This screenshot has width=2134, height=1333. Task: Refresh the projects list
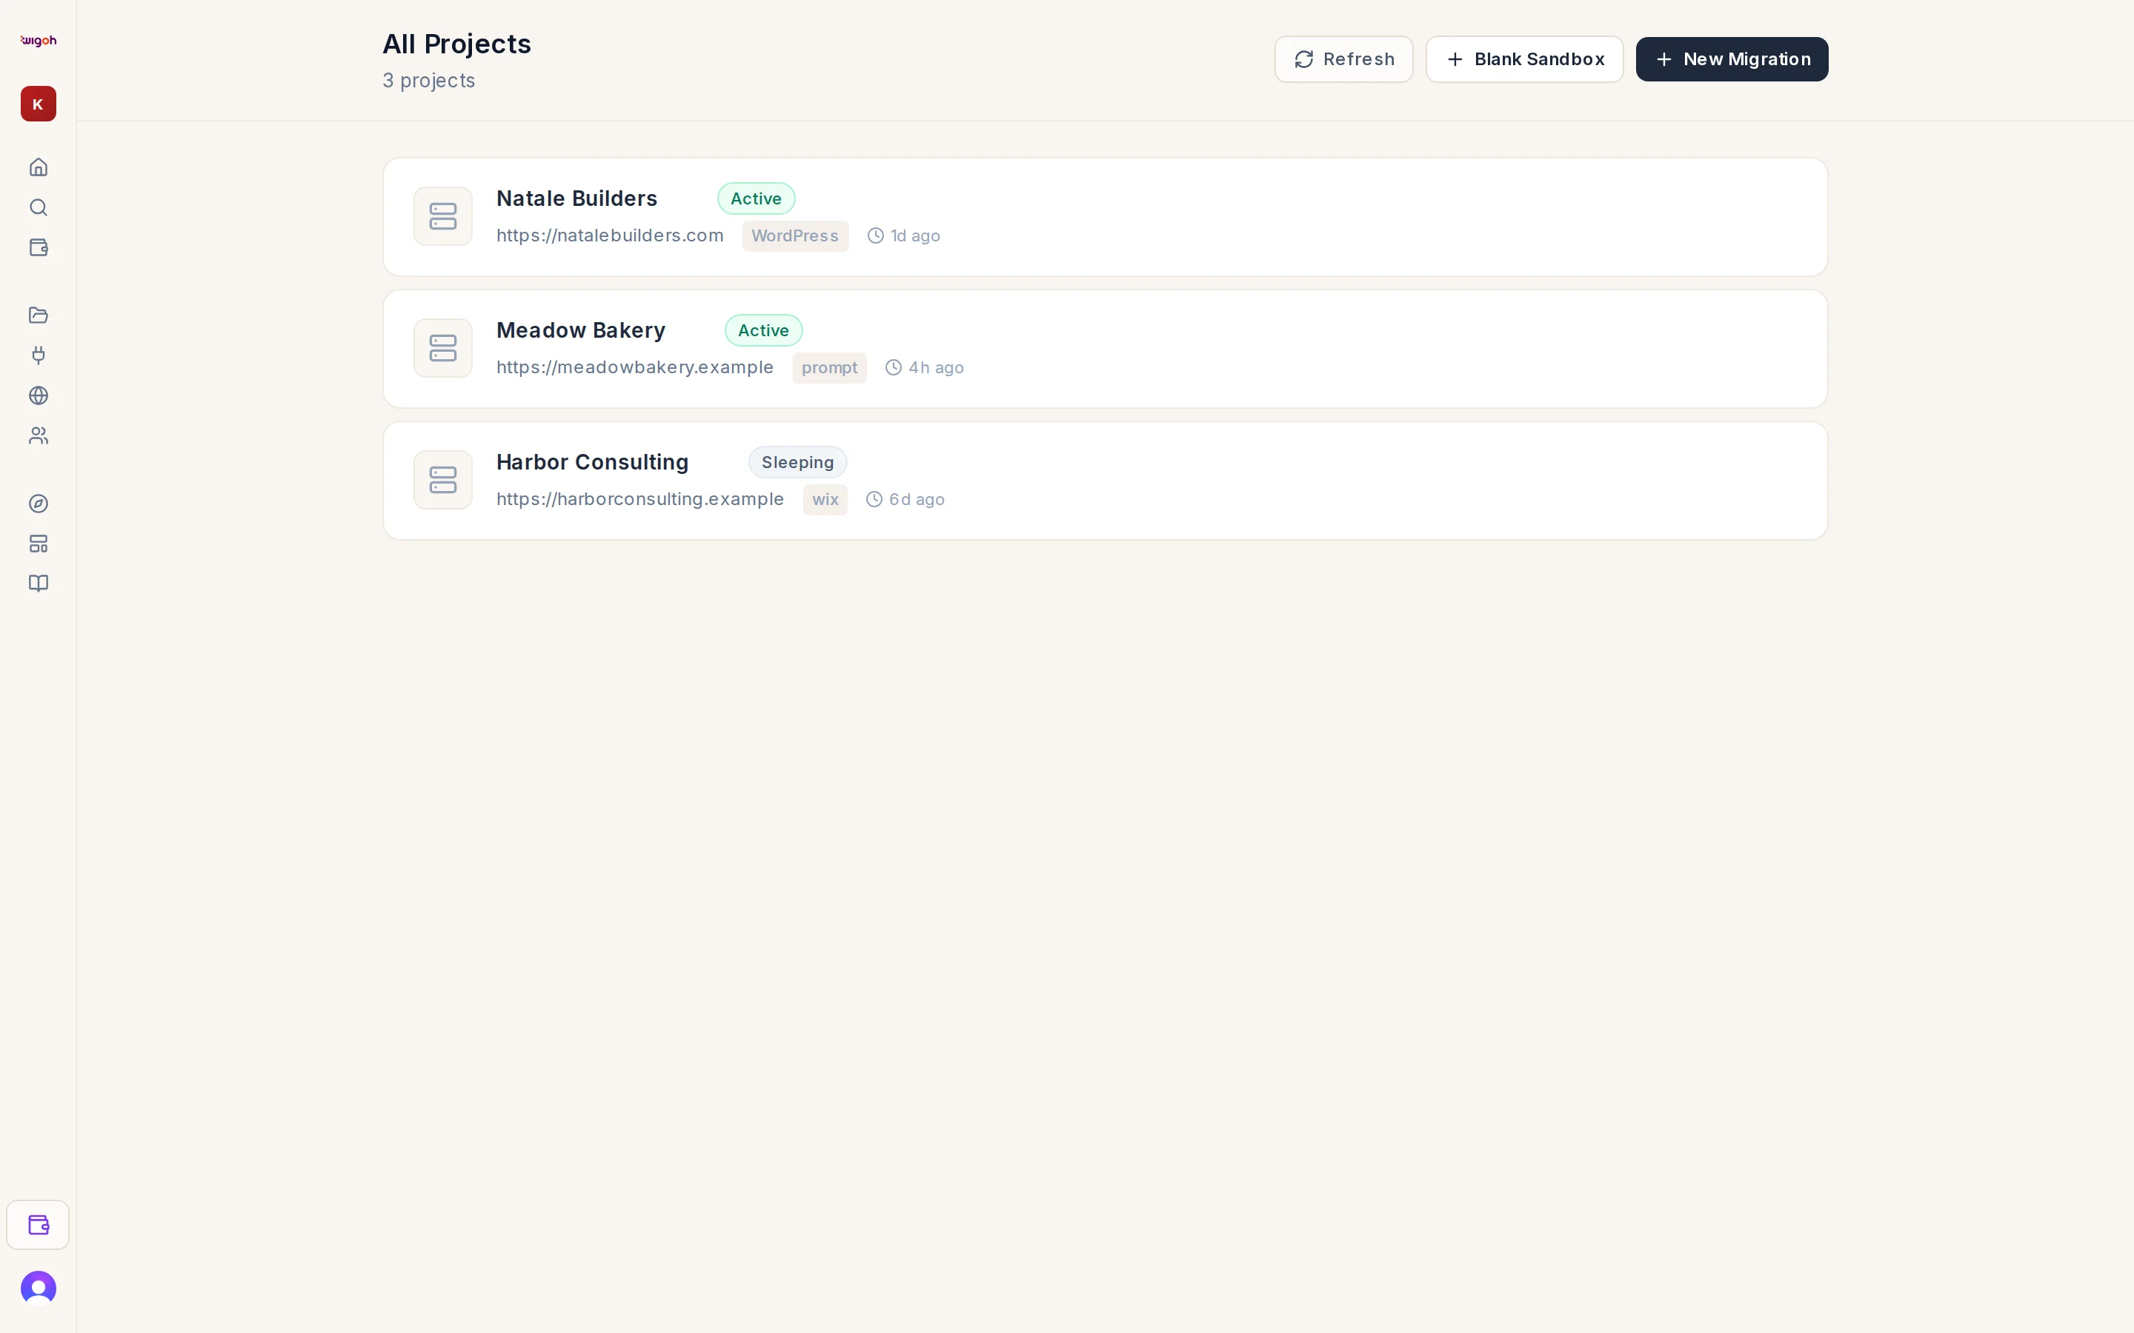click(1343, 59)
